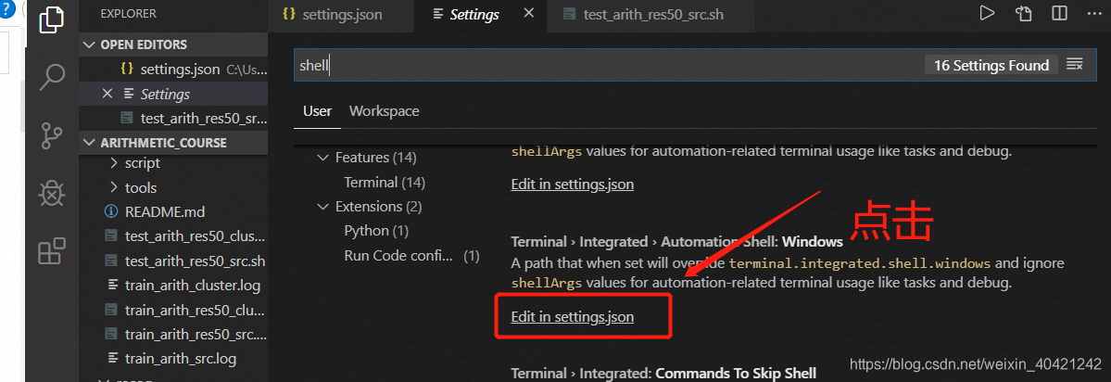Click Edit in settings.json under Automation Shell Windows
Viewport: 1111px width, 382px height.
tap(573, 317)
